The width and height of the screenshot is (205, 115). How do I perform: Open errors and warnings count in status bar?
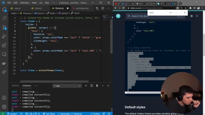pyautogui.click(x=33, y=114)
